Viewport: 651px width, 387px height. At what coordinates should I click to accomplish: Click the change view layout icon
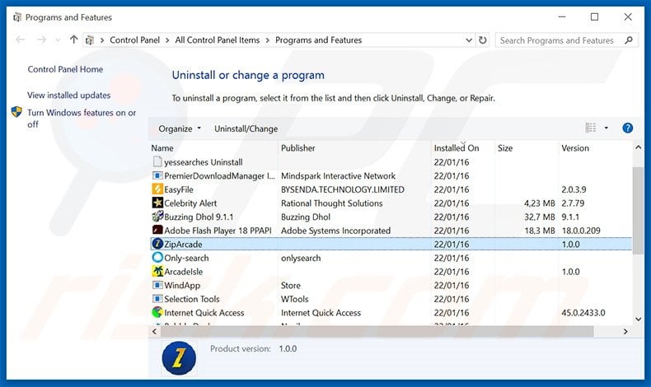pos(590,128)
